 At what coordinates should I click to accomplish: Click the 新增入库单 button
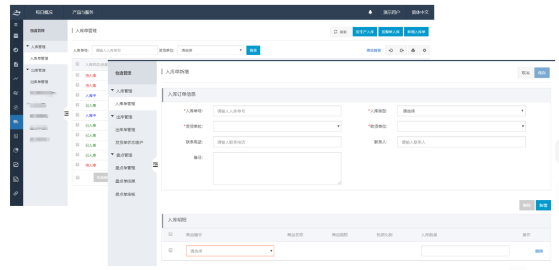[x=416, y=31]
